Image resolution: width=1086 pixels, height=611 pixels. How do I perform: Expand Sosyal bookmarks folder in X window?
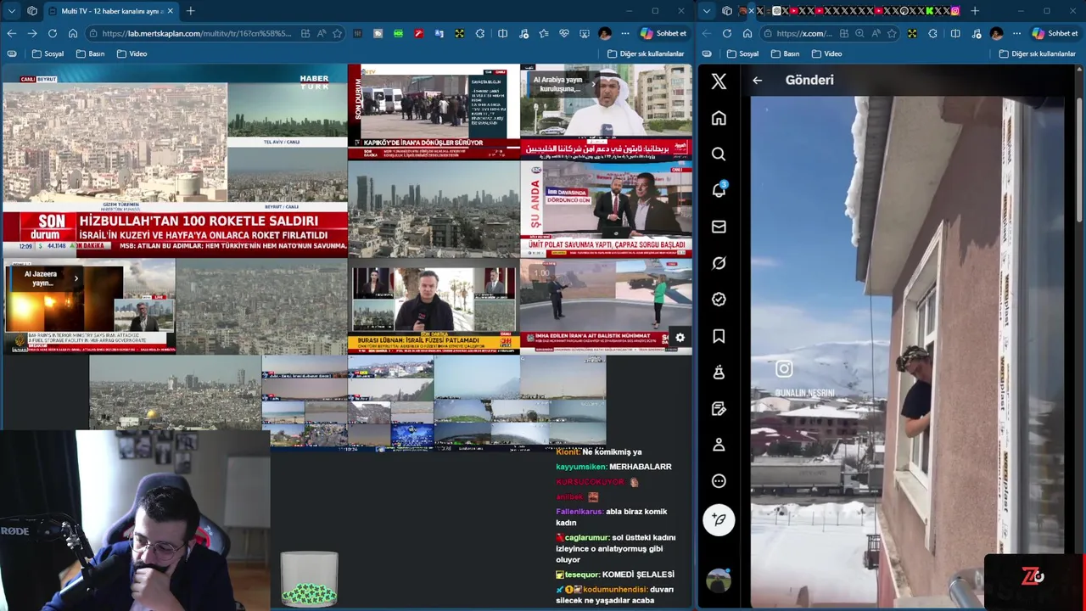(743, 53)
